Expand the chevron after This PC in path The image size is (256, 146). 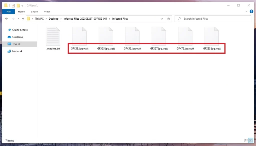(x=46, y=19)
